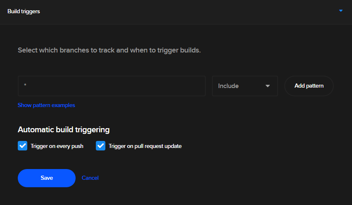Click the Include text inside the combo box
The image size is (352, 205).
[x=228, y=86]
